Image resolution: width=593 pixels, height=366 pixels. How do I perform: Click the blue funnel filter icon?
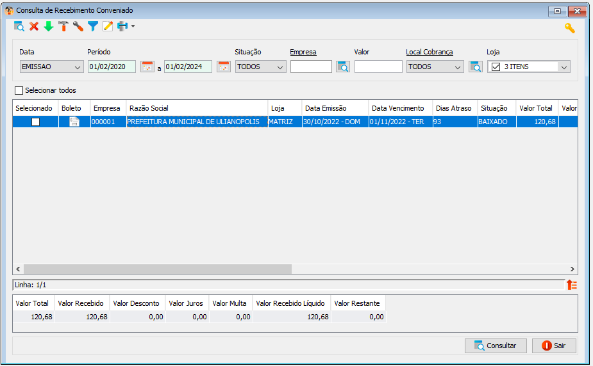pos(93,26)
